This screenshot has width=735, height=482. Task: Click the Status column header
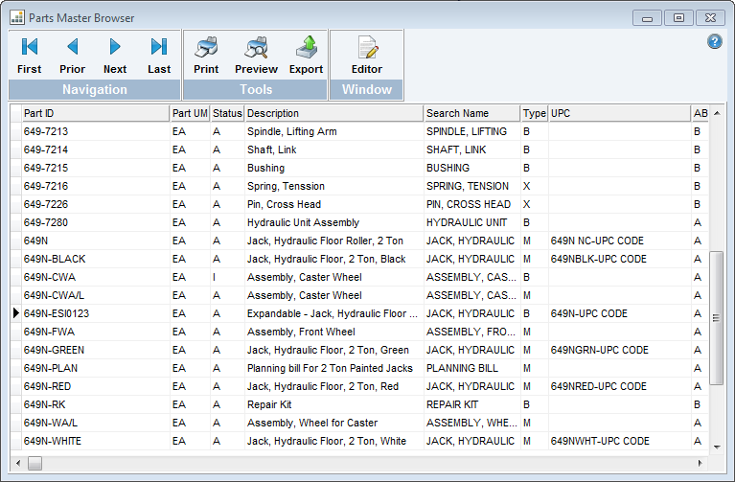point(227,113)
